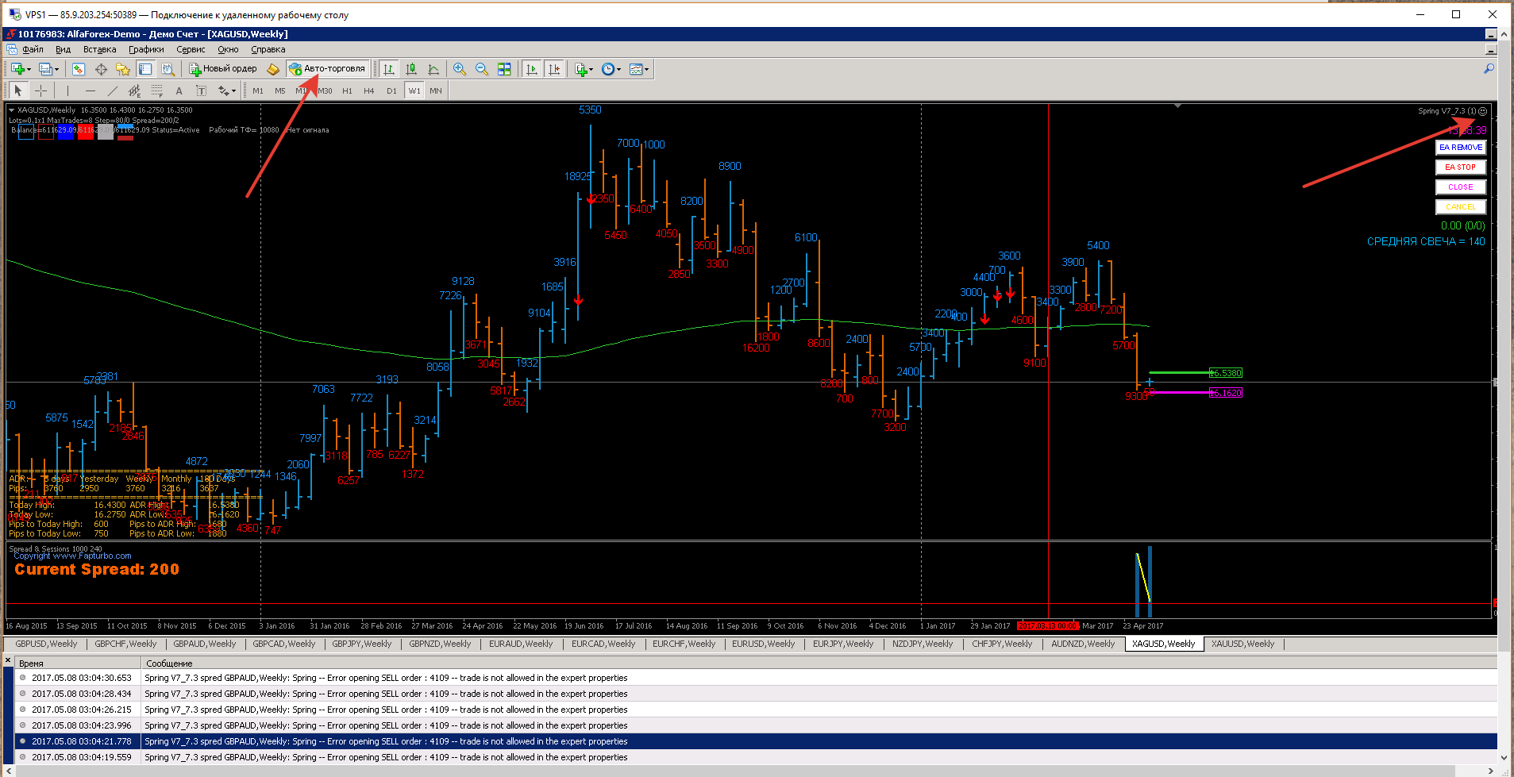Open the chart Profiles icon
Viewport: 1514px width, 777px height.
[45, 69]
